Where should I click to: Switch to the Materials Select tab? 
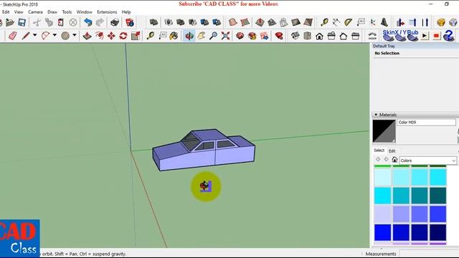[379, 150]
